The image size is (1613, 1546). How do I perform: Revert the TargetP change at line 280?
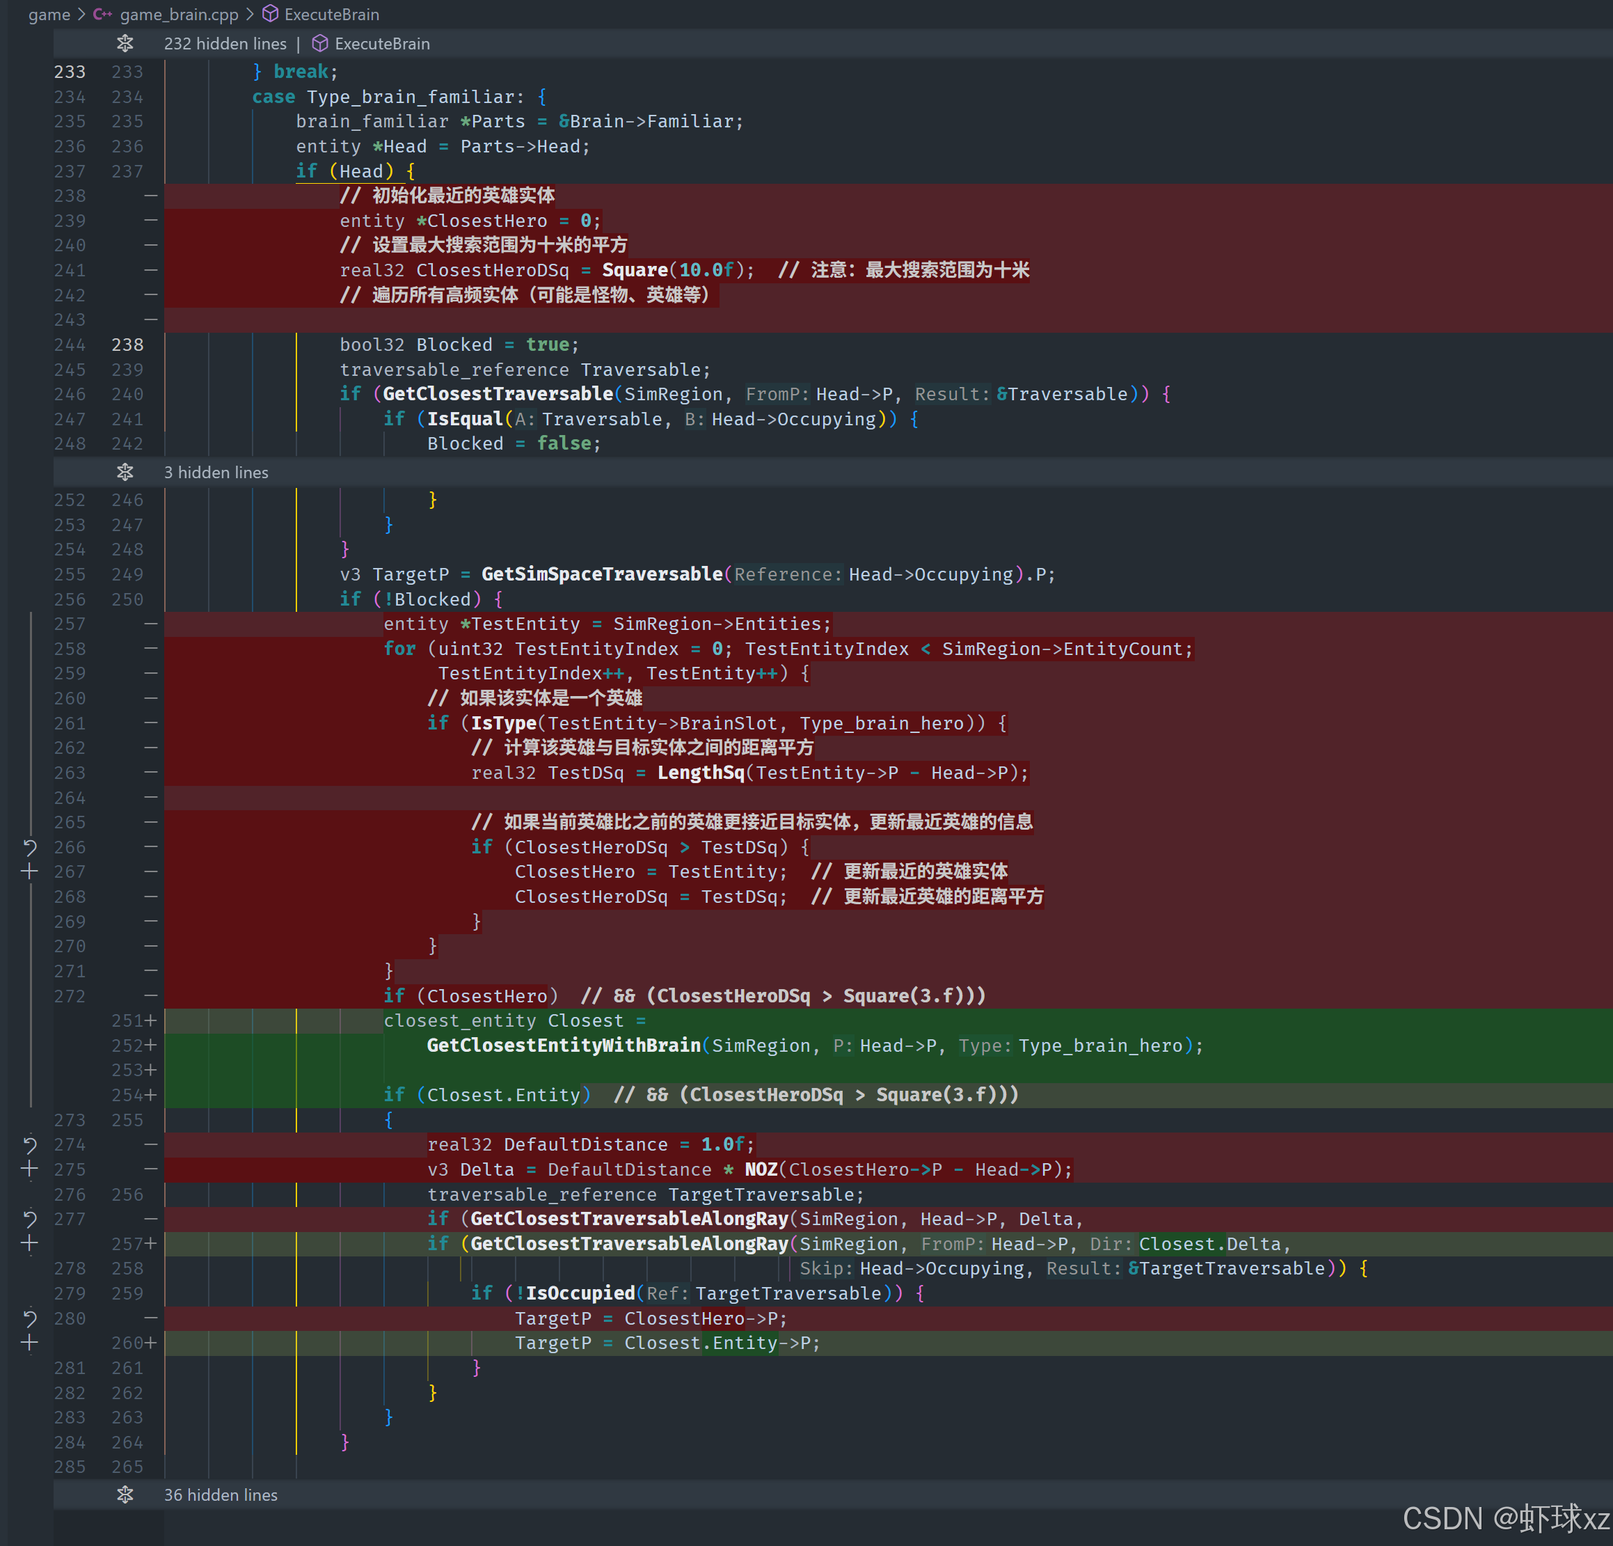tap(30, 1318)
